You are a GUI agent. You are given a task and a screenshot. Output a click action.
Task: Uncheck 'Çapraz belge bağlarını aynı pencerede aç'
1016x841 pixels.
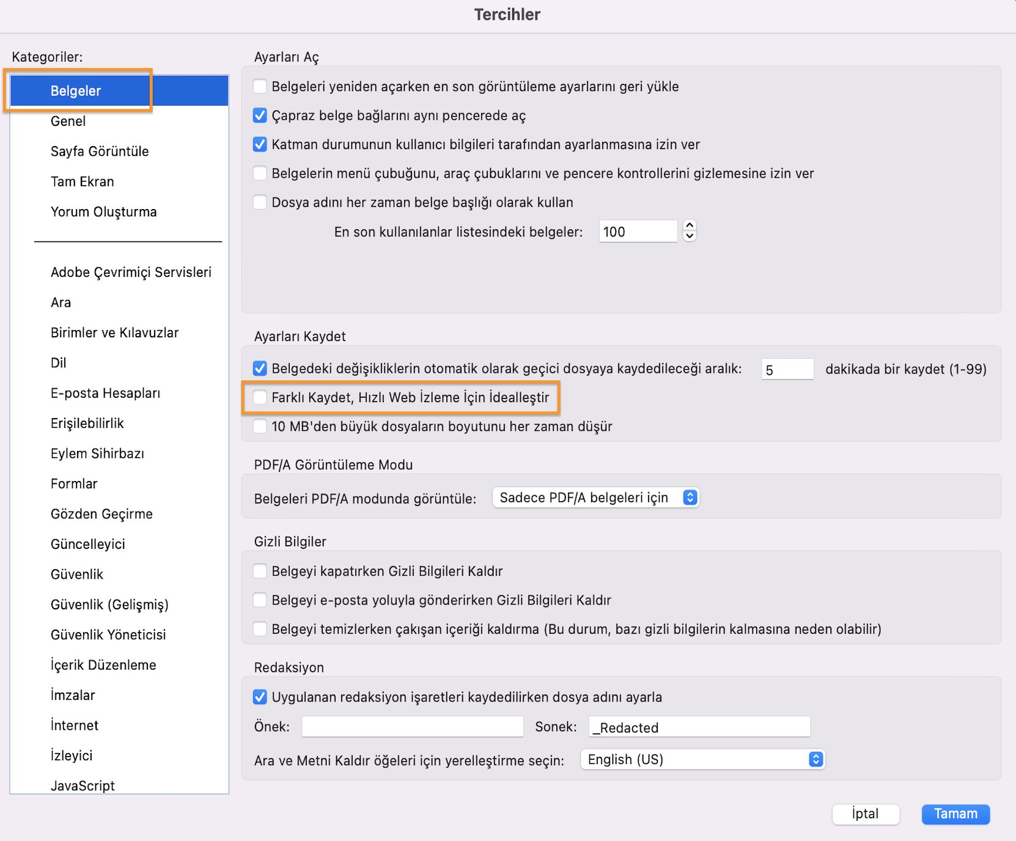(260, 116)
